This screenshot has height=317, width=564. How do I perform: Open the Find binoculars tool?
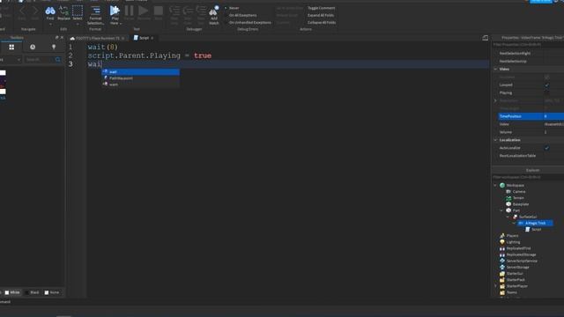pyautogui.click(x=50, y=11)
